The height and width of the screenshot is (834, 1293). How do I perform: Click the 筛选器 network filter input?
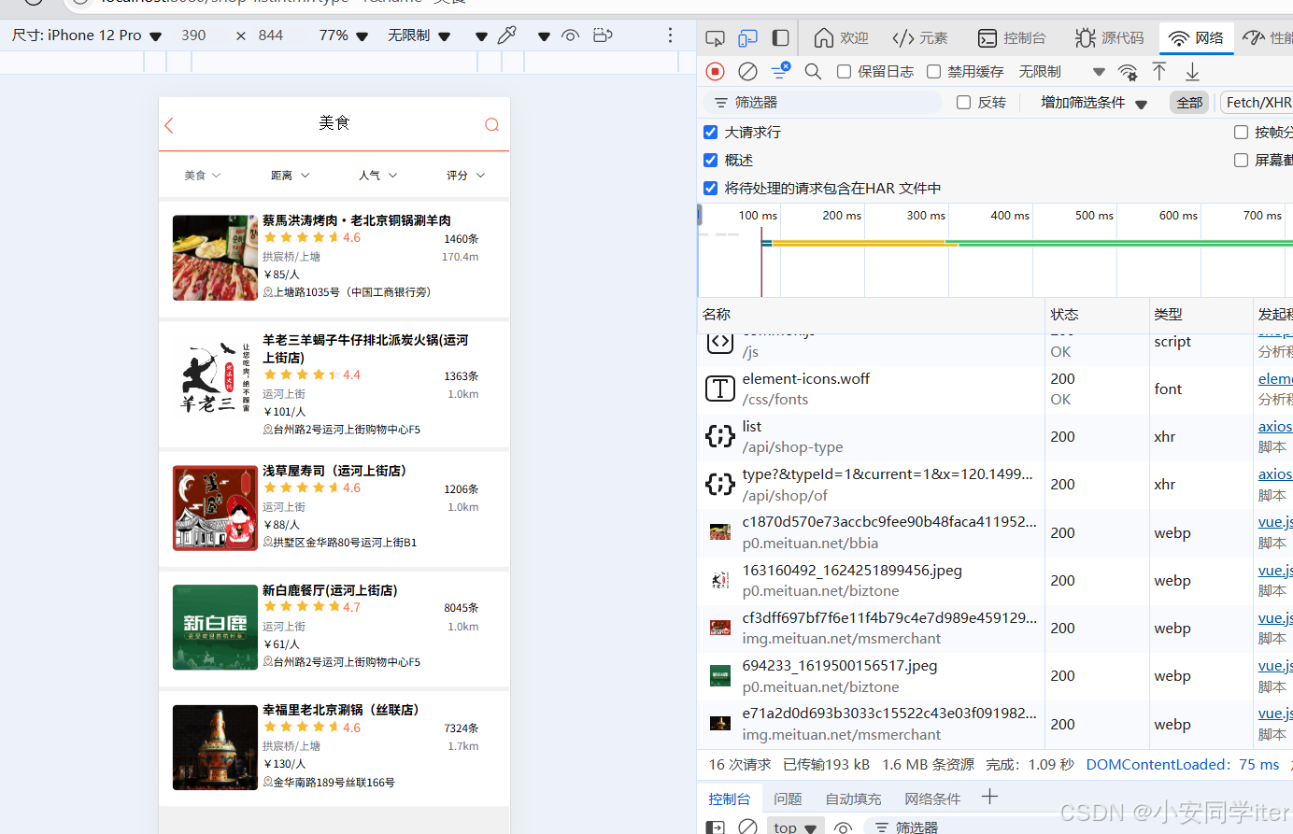(x=824, y=103)
